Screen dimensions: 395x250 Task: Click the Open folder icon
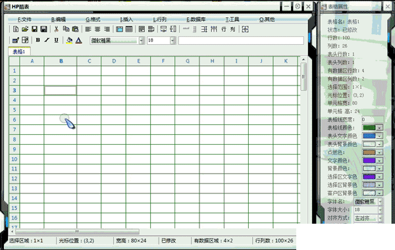click(25, 29)
